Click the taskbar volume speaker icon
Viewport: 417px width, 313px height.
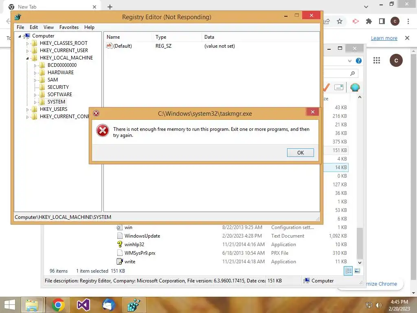coord(378,305)
